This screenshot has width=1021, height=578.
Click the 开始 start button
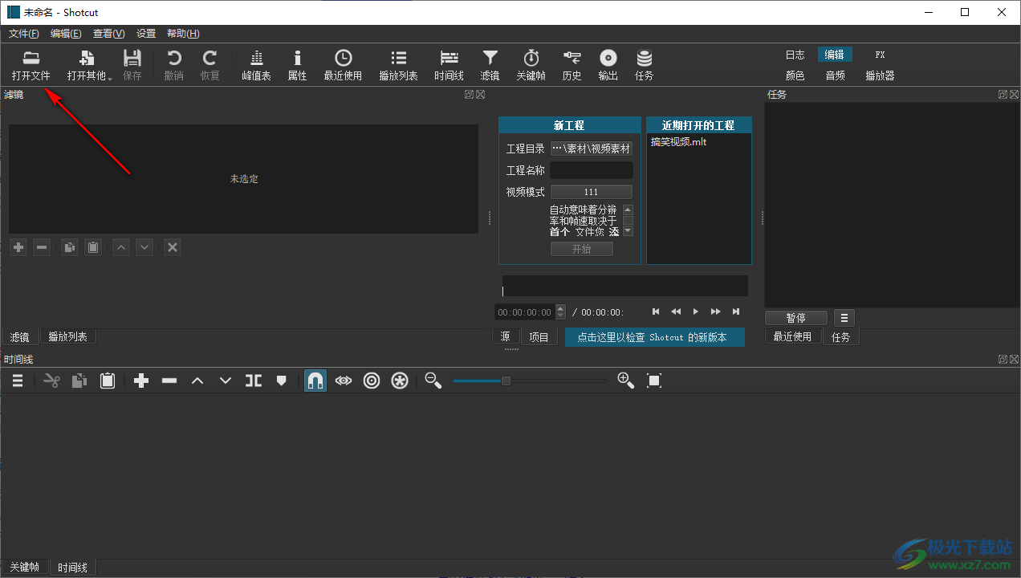tap(582, 249)
